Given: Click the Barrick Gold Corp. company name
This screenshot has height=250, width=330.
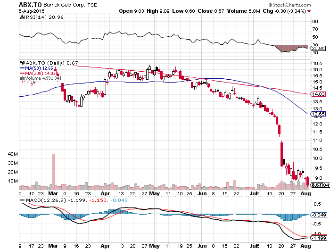Looking at the screenshot, I should pyautogui.click(x=64, y=5).
